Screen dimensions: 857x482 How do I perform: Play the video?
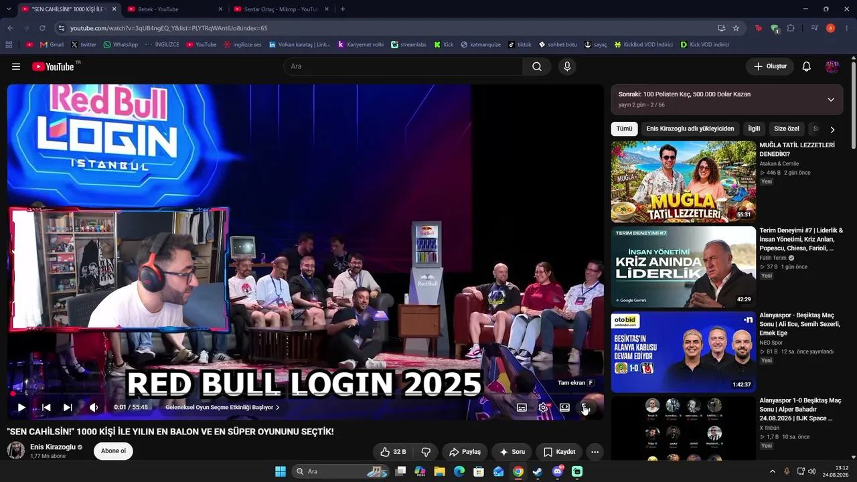coord(21,407)
